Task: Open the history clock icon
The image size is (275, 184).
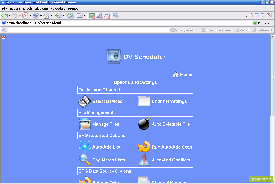Action: coord(58,16)
